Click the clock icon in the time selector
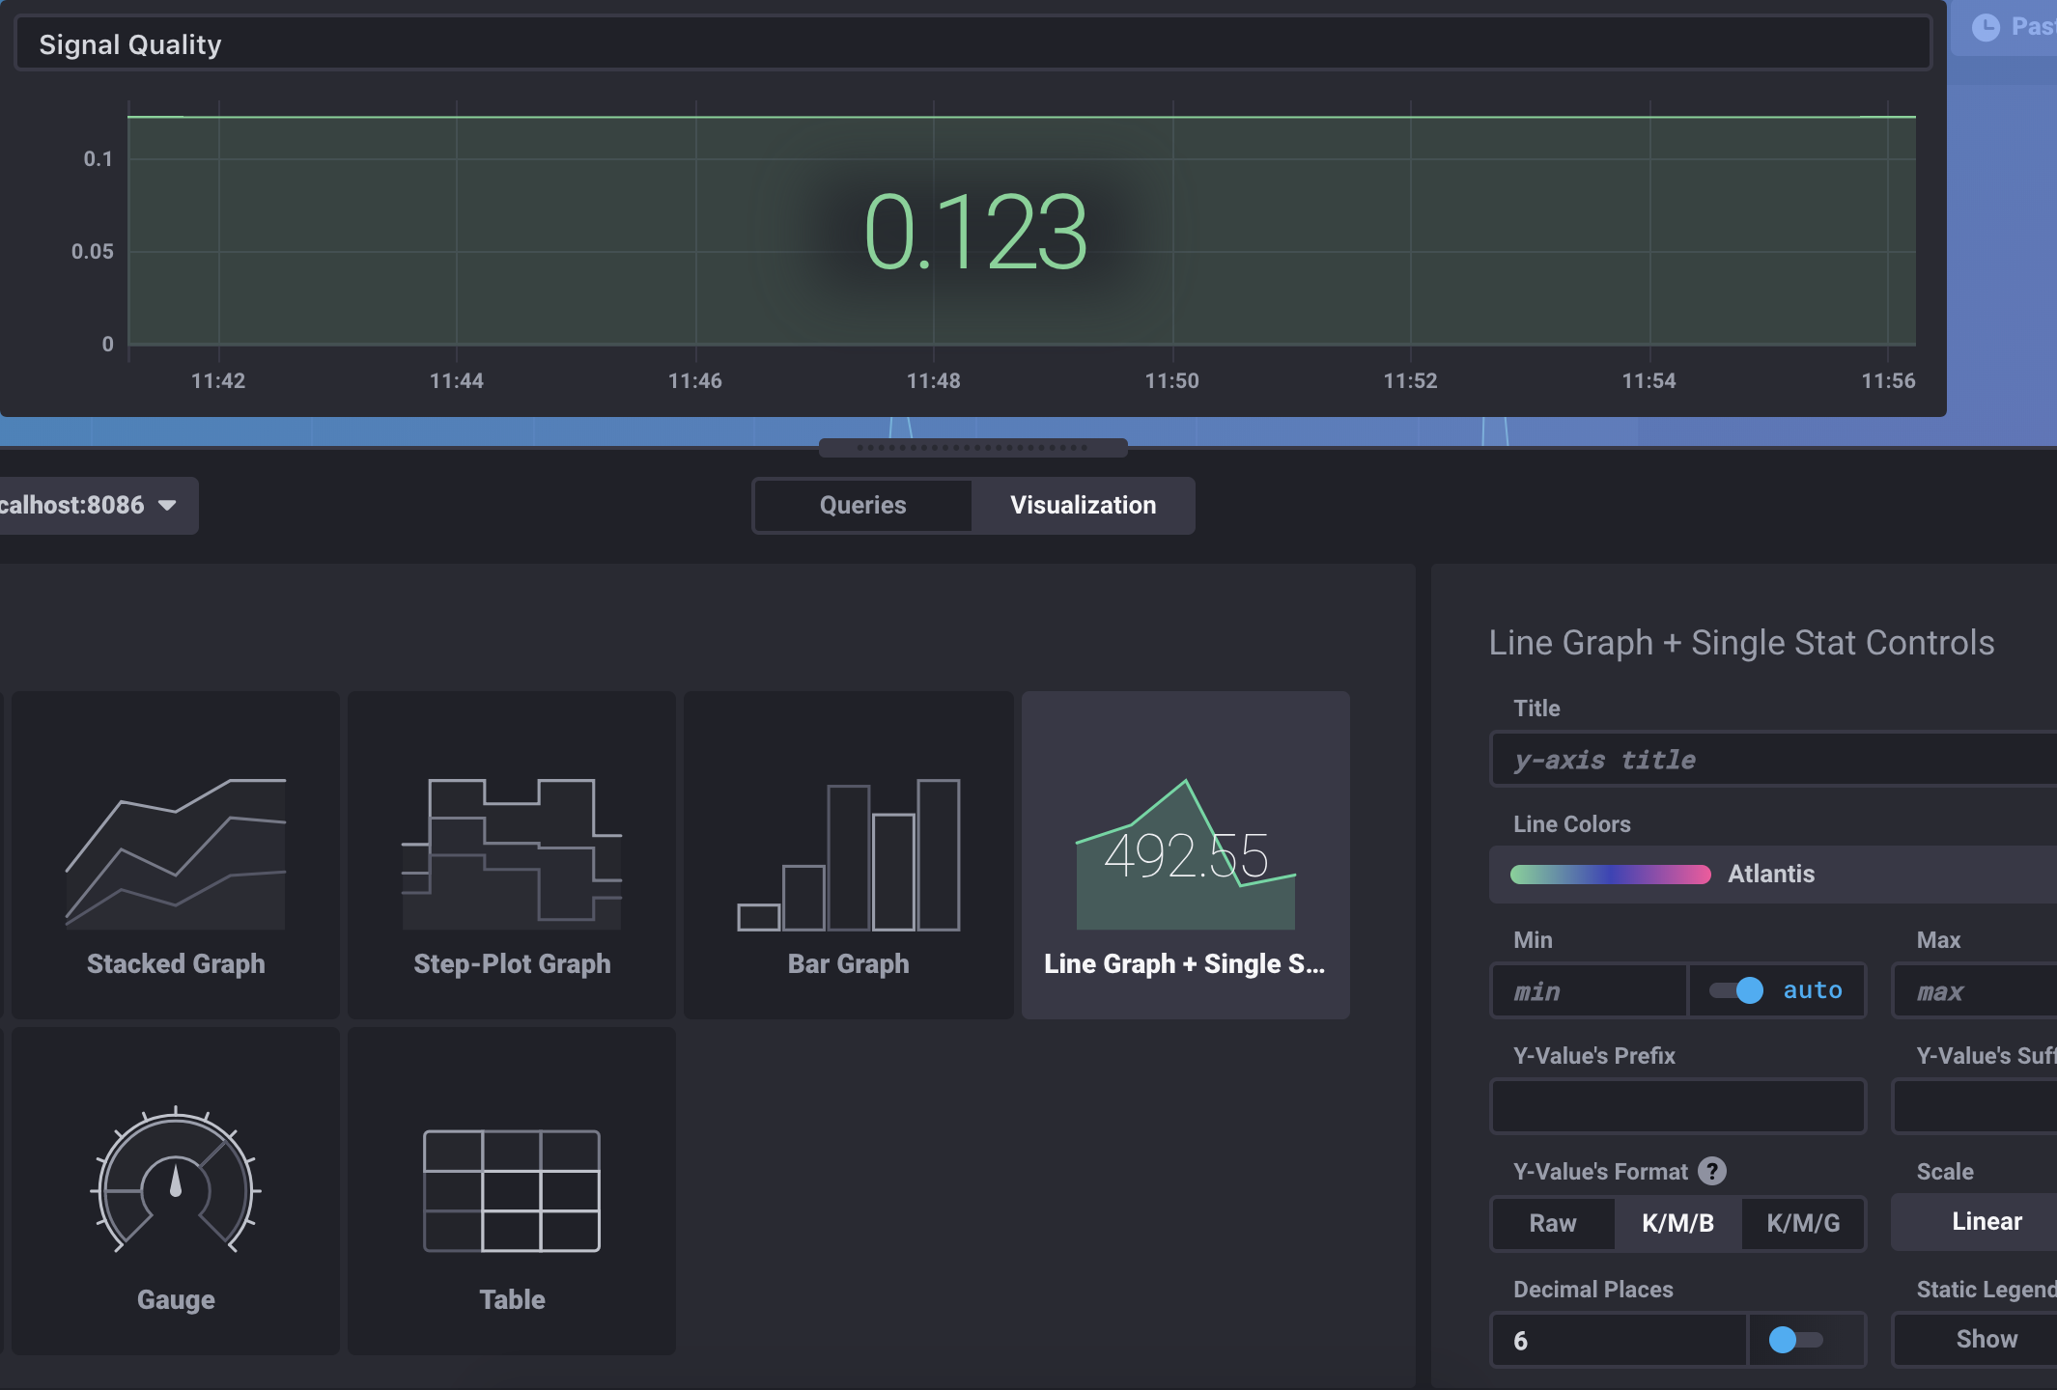 tap(1987, 27)
